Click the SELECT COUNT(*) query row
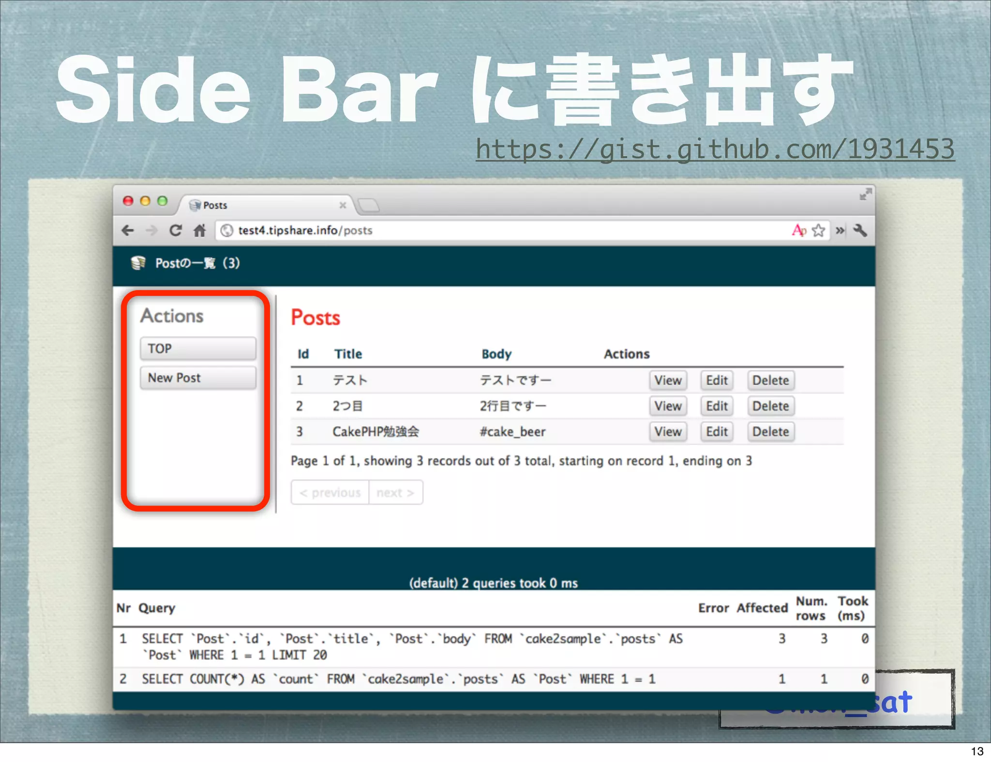 pos(494,679)
